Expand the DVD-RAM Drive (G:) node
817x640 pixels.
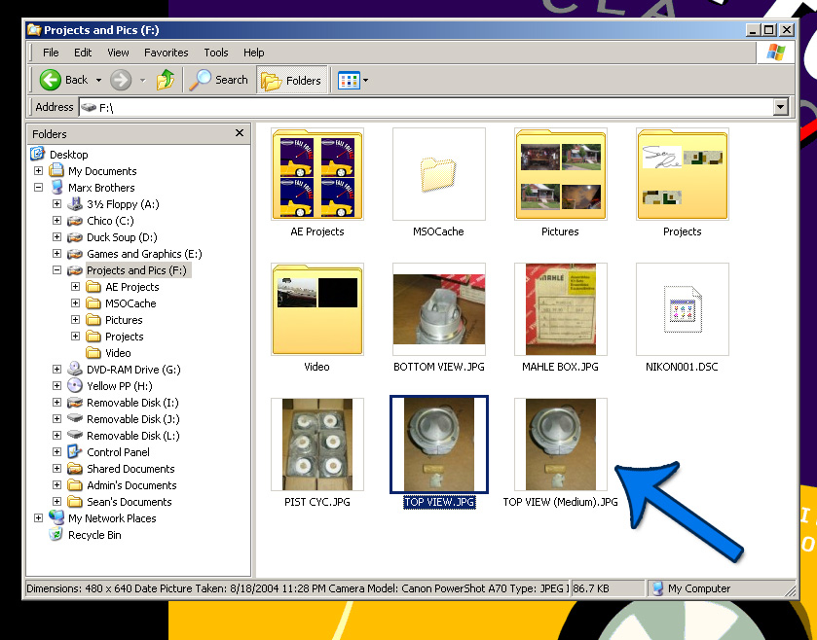pyautogui.click(x=56, y=370)
